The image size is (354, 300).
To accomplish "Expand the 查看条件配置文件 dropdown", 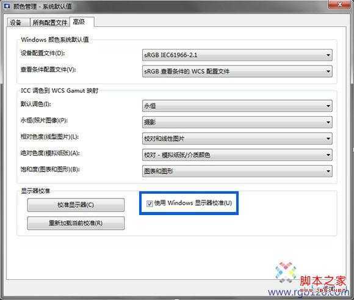I will point(237,71).
